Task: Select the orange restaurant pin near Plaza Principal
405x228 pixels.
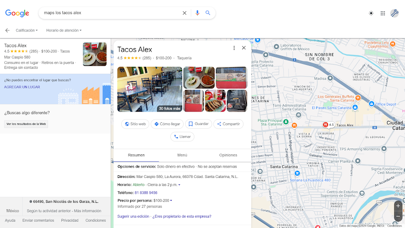Action: [x=294, y=126]
